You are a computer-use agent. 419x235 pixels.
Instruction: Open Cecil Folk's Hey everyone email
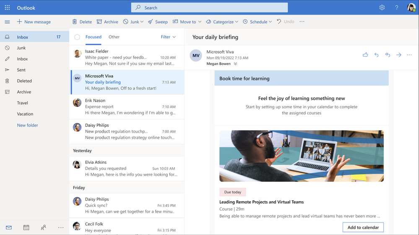pyautogui.click(x=127, y=227)
